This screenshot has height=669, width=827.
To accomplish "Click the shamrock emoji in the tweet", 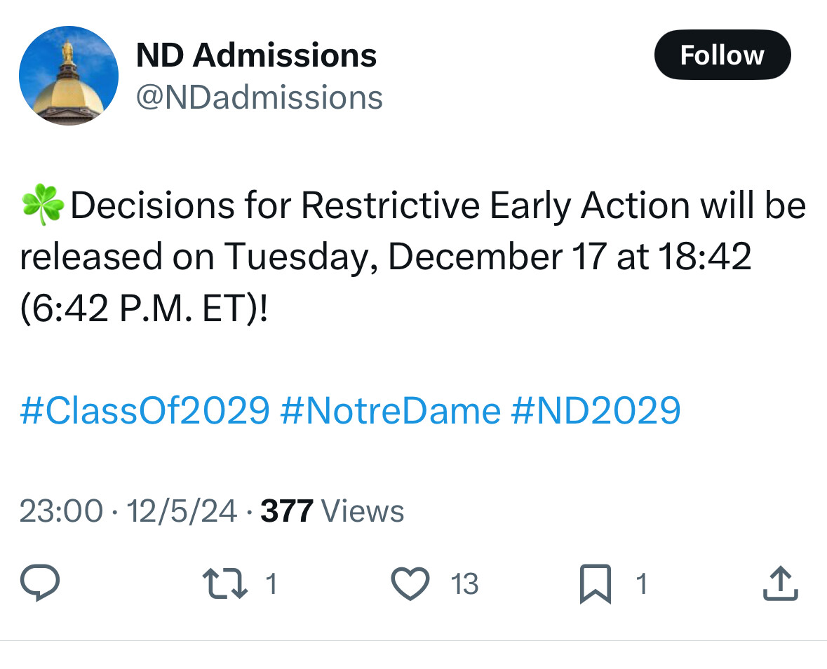I will click(42, 206).
